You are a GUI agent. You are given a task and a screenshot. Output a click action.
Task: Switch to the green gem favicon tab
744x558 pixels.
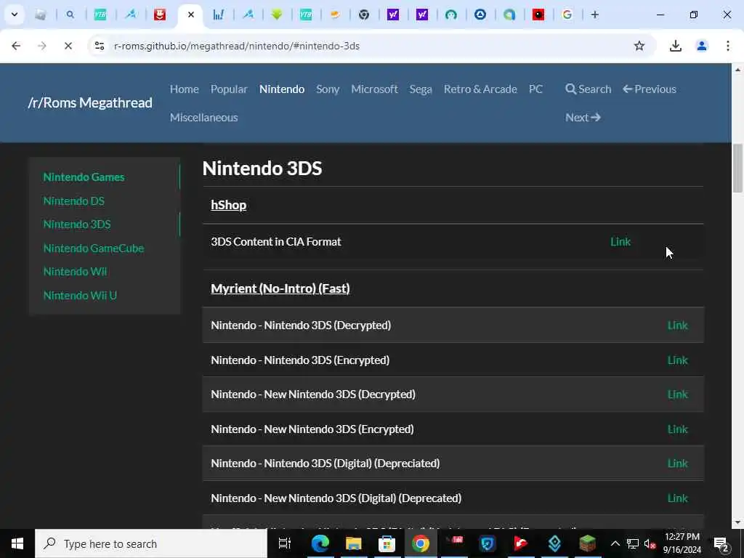tap(277, 15)
